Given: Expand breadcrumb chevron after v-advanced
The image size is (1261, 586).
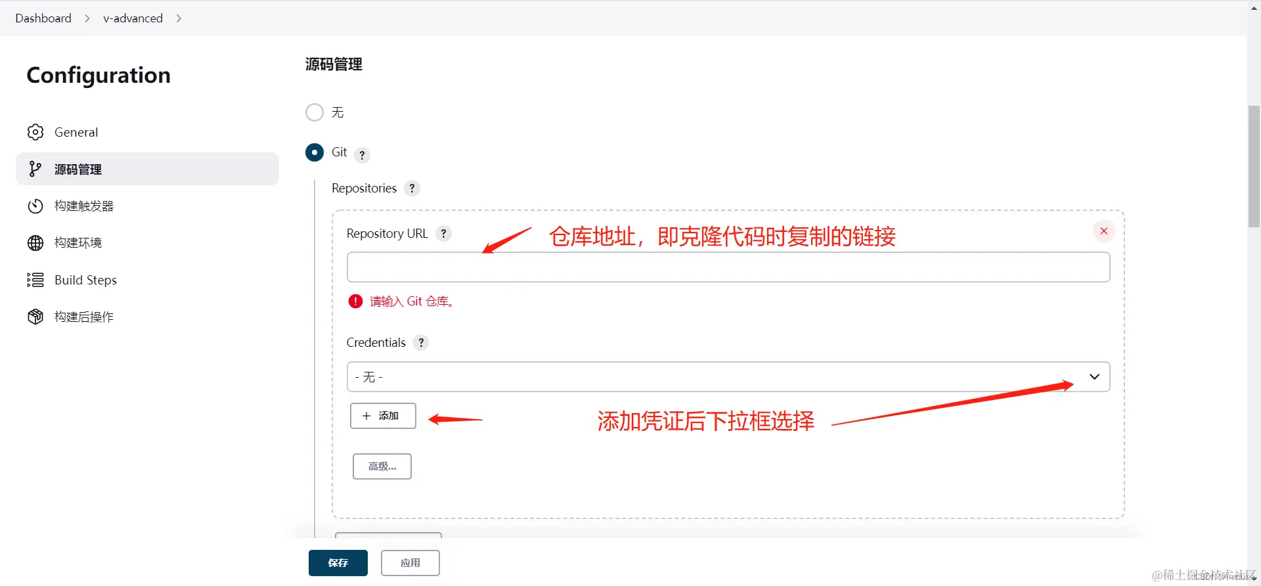Looking at the screenshot, I should click(x=179, y=18).
